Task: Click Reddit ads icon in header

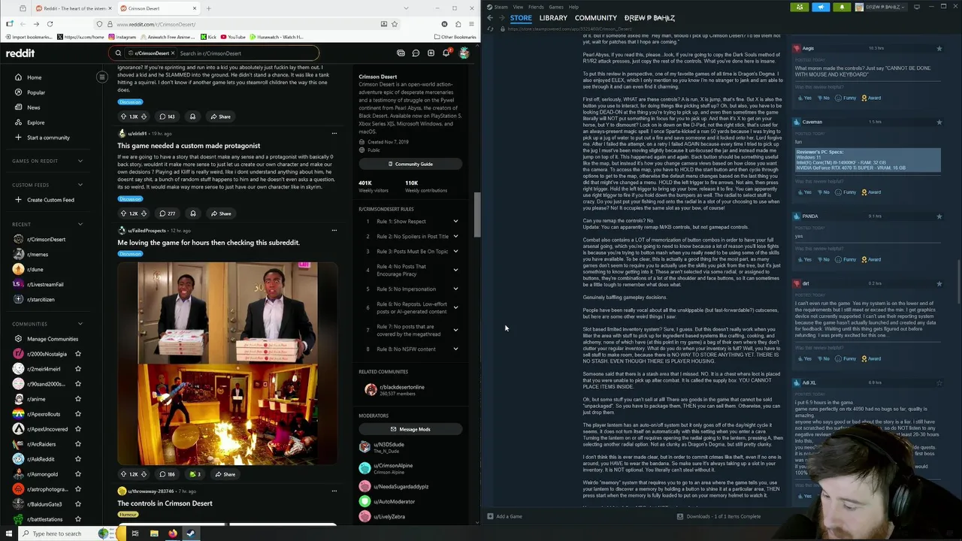Action: click(x=401, y=53)
